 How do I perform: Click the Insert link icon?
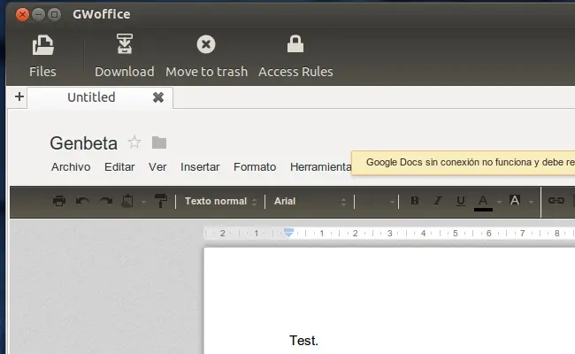coord(556,200)
